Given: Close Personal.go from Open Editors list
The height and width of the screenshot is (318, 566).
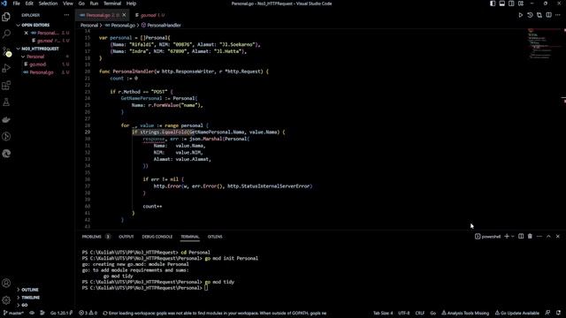Looking at the screenshot, I should coord(26,33).
